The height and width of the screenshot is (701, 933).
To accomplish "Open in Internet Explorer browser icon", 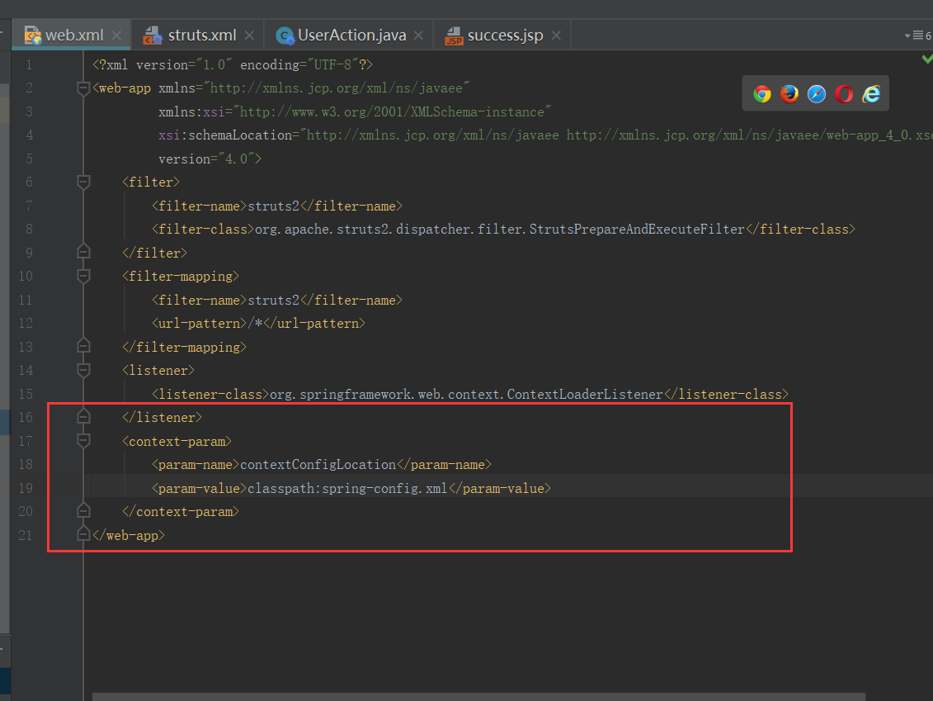I will [x=871, y=94].
